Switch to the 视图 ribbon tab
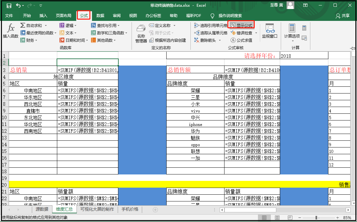Image resolution: width=357 pixels, height=222 pixels. coord(133,16)
